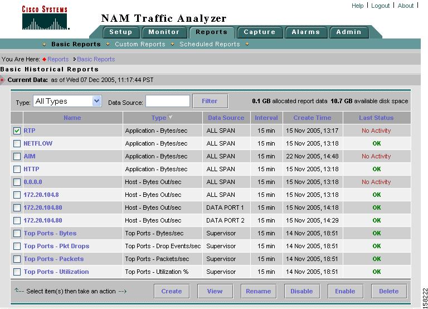Sort by the Last Status column header
The height and width of the screenshot is (309, 428).
click(x=376, y=118)
